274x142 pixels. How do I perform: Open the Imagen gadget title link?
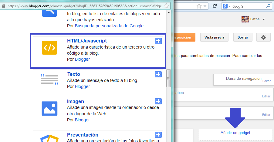(x=76, y=101)
